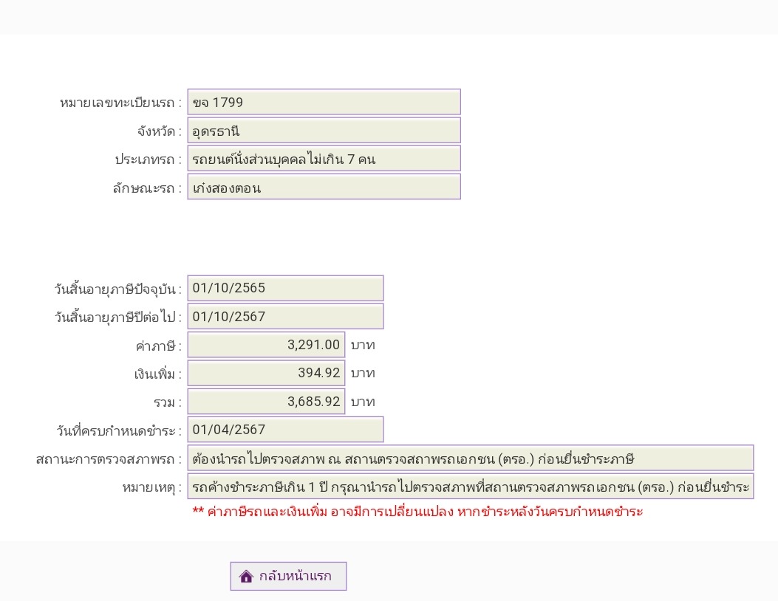The image size is (778, 601).
Task: Click the รวม total field 3,685.92
Action: [x=266, y=402]
